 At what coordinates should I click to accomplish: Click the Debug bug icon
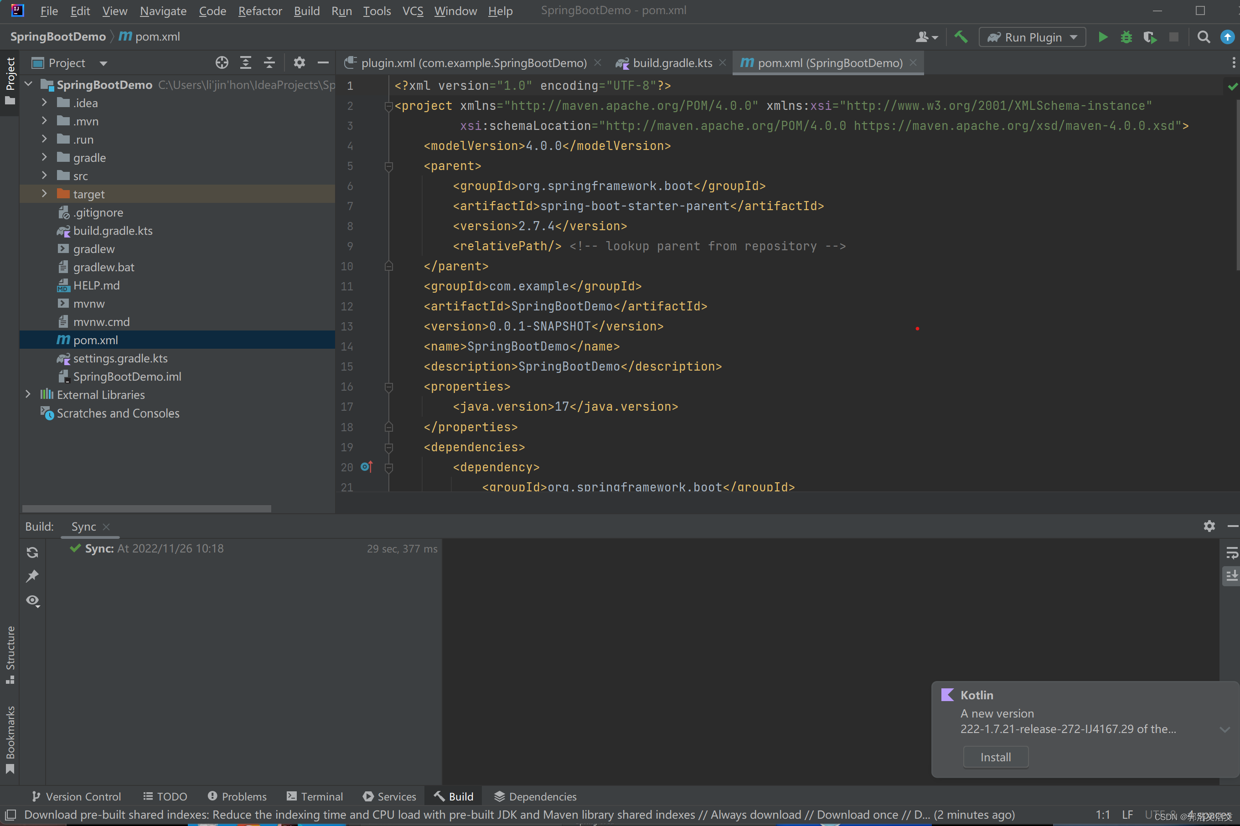[1126, 37]
